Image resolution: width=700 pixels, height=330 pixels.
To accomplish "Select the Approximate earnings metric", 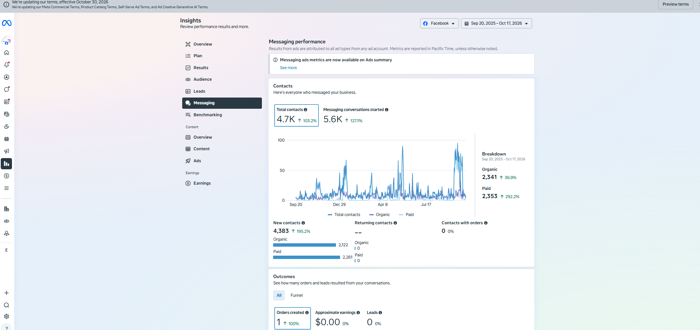I will 337,318.
